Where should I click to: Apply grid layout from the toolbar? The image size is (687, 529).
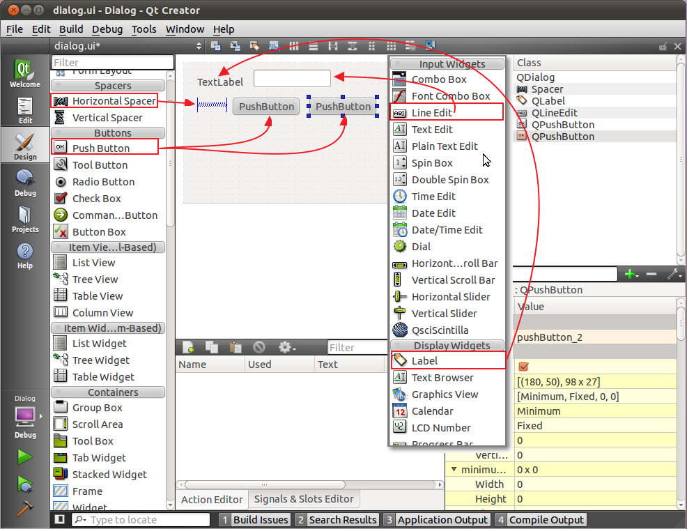pos(392,45)
